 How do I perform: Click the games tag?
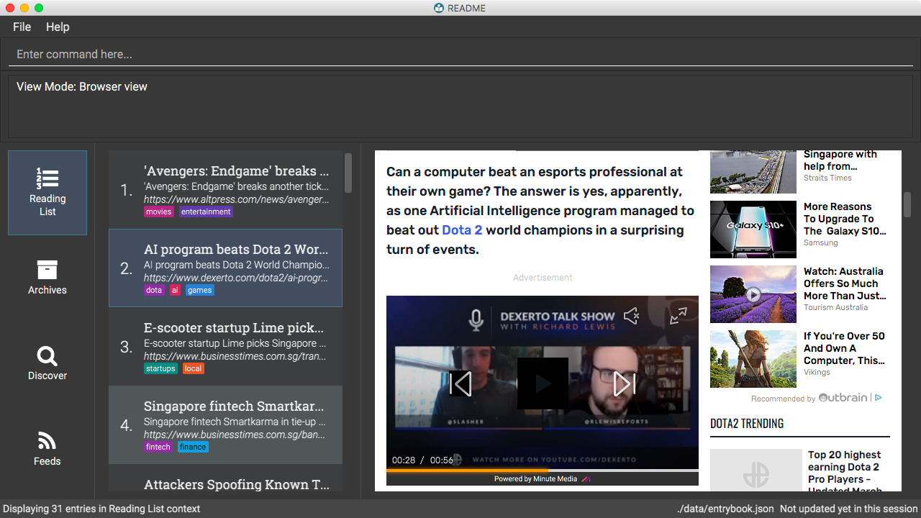click(x=199, y=290)
